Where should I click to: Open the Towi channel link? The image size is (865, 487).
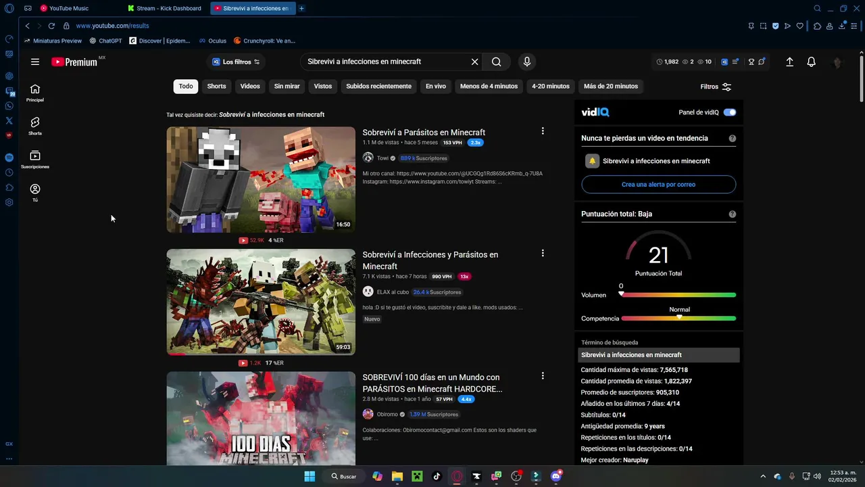(x=382, y=158)
